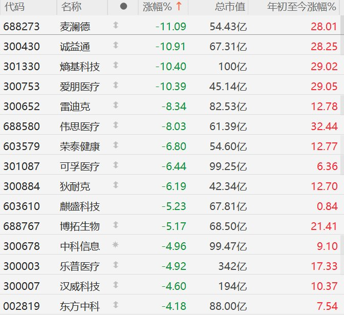Select stock code 300753
The height and width of the screenshot is (315, 344).
[x=21, y=87]
